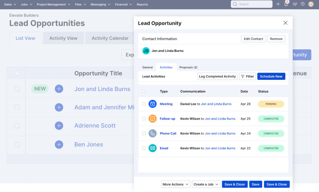Screen dimensions: 319x192
Task: Click the Edit Contact button
Action: pos(253,39)
